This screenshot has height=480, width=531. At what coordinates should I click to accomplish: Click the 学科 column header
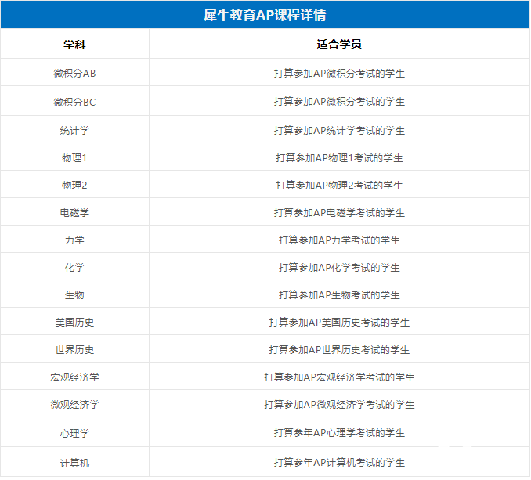[x=74, y=45]
